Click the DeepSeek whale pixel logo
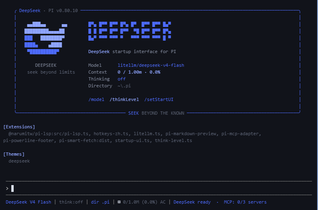The image size is (318, 210). click(46, 38)
